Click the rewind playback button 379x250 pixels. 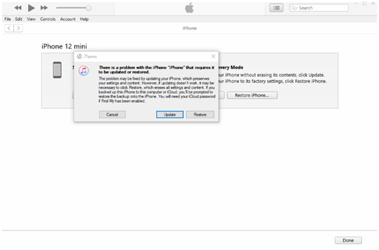click(18, 7)
